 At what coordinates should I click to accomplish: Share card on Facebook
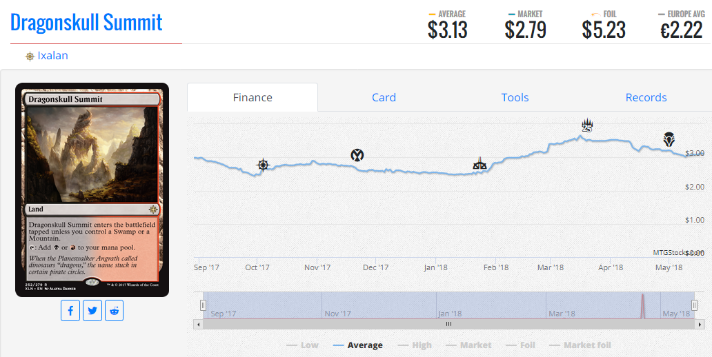70,311
